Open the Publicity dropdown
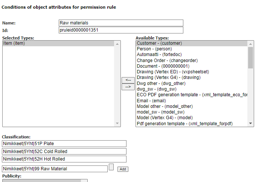The height and width of the screenshot is (182, 256). pyautogui.click(x=45, y=180)
